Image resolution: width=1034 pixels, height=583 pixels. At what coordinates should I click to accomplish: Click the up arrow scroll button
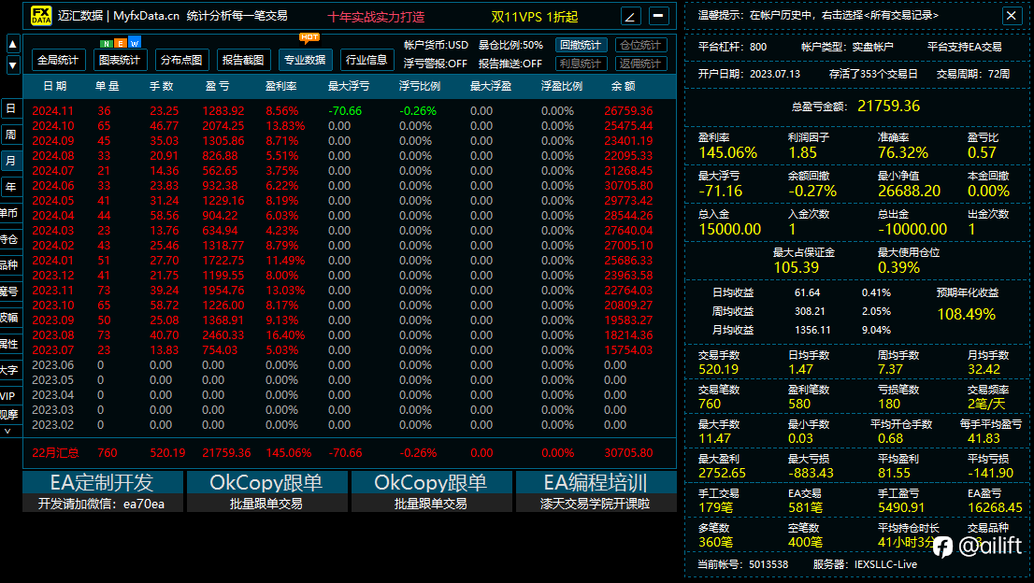(12, 45)
